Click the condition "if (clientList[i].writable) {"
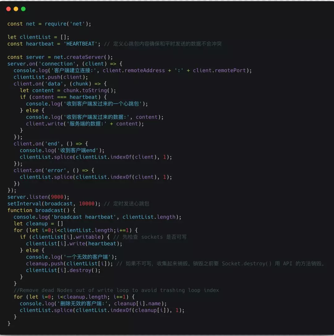Viewport: 334px width, 336px height. pos(65,237)
